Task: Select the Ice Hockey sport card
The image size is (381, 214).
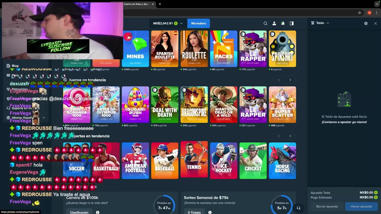Action: [x=224, y=161]
